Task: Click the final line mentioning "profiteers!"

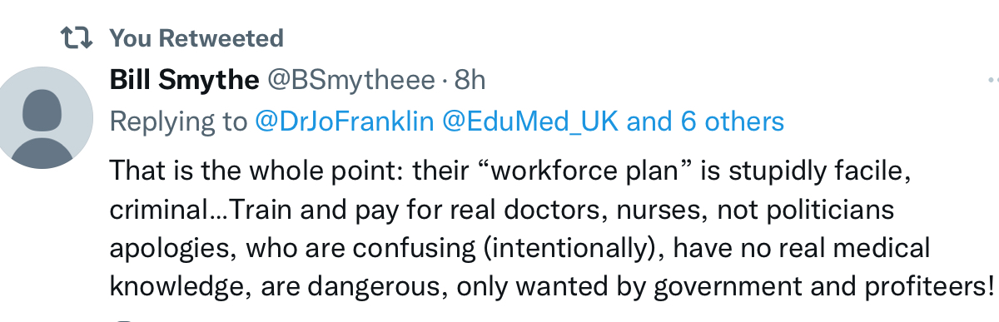Action: click(x=553, y=287)
